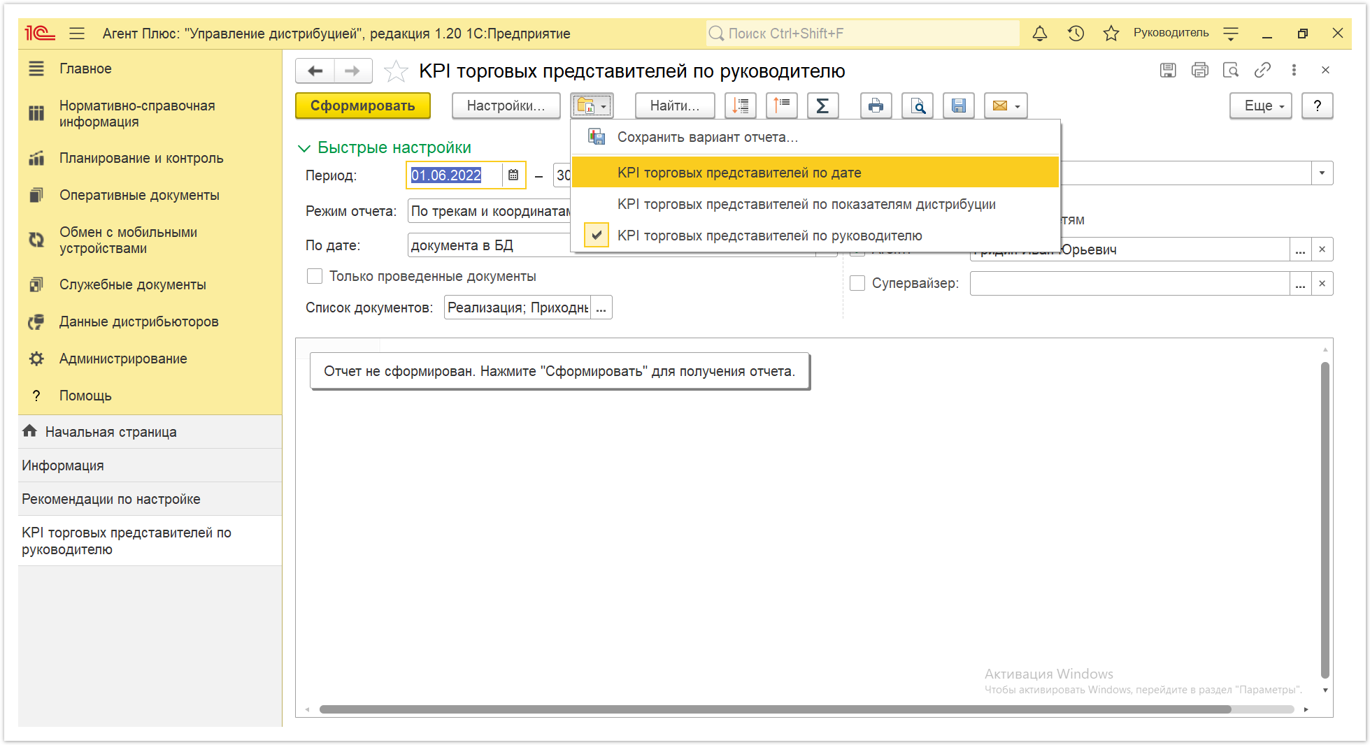Get link to report via chain icon

click(1262, 70)
